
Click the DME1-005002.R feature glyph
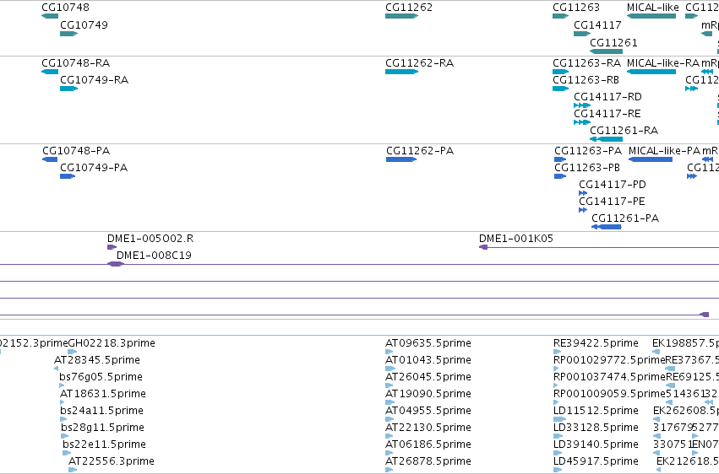click(x=112, y=247)
